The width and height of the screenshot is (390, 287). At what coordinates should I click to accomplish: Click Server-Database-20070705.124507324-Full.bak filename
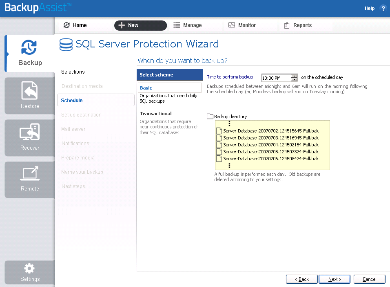click(271, 152)
